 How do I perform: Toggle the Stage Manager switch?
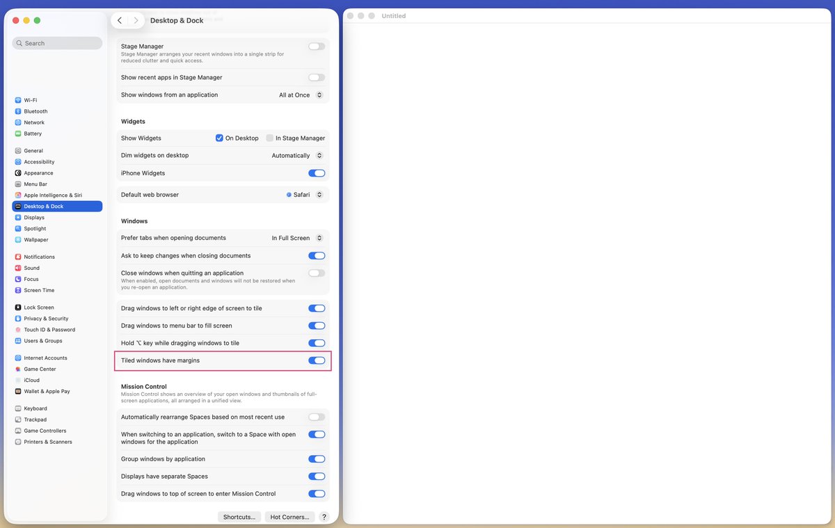[x=317, y=47]
